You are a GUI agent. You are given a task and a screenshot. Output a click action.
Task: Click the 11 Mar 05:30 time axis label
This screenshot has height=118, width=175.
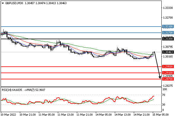click(47, 115)
